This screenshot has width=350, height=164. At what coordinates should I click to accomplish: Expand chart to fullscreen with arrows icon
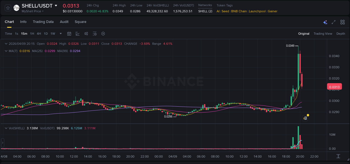pyautogui.click(x=333, y=22)
